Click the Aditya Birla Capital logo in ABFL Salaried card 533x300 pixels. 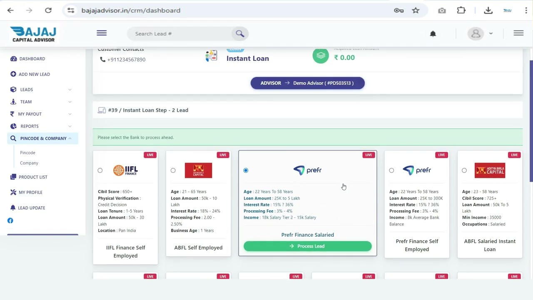490,170
